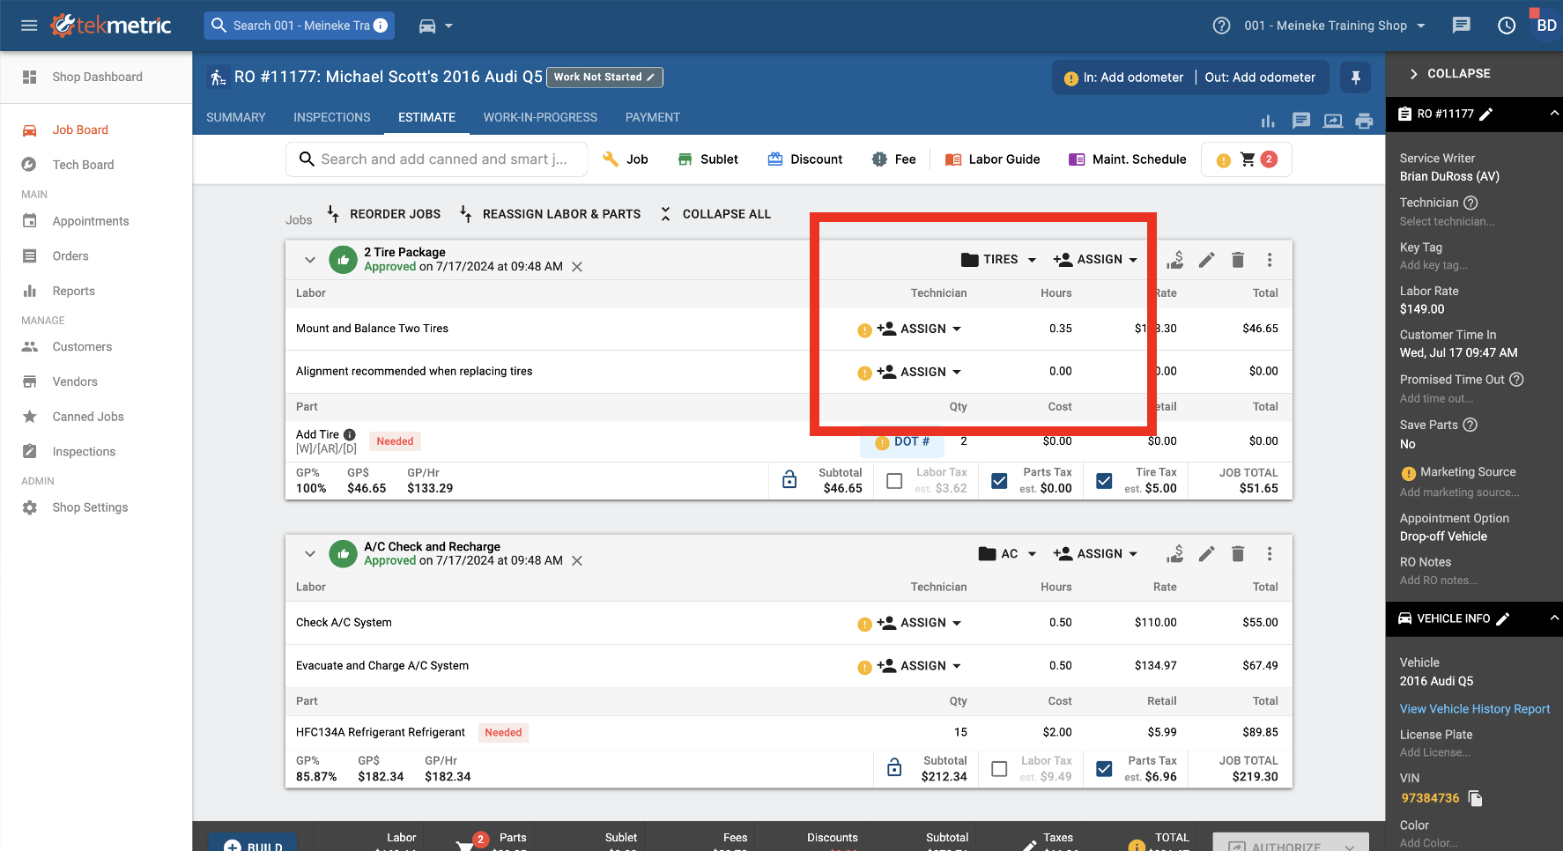Remove approval X on A/C Check and Recharge
1563x851 pixels.
coord(577,561)
